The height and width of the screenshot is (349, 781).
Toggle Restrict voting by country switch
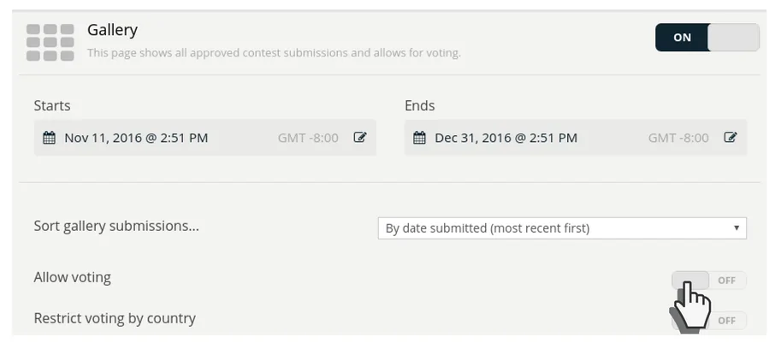709,321
